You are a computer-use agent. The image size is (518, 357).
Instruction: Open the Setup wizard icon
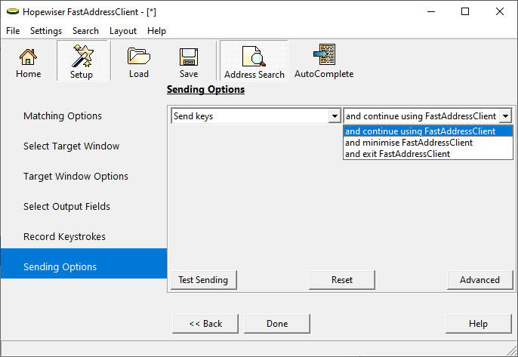pos(82,61)
